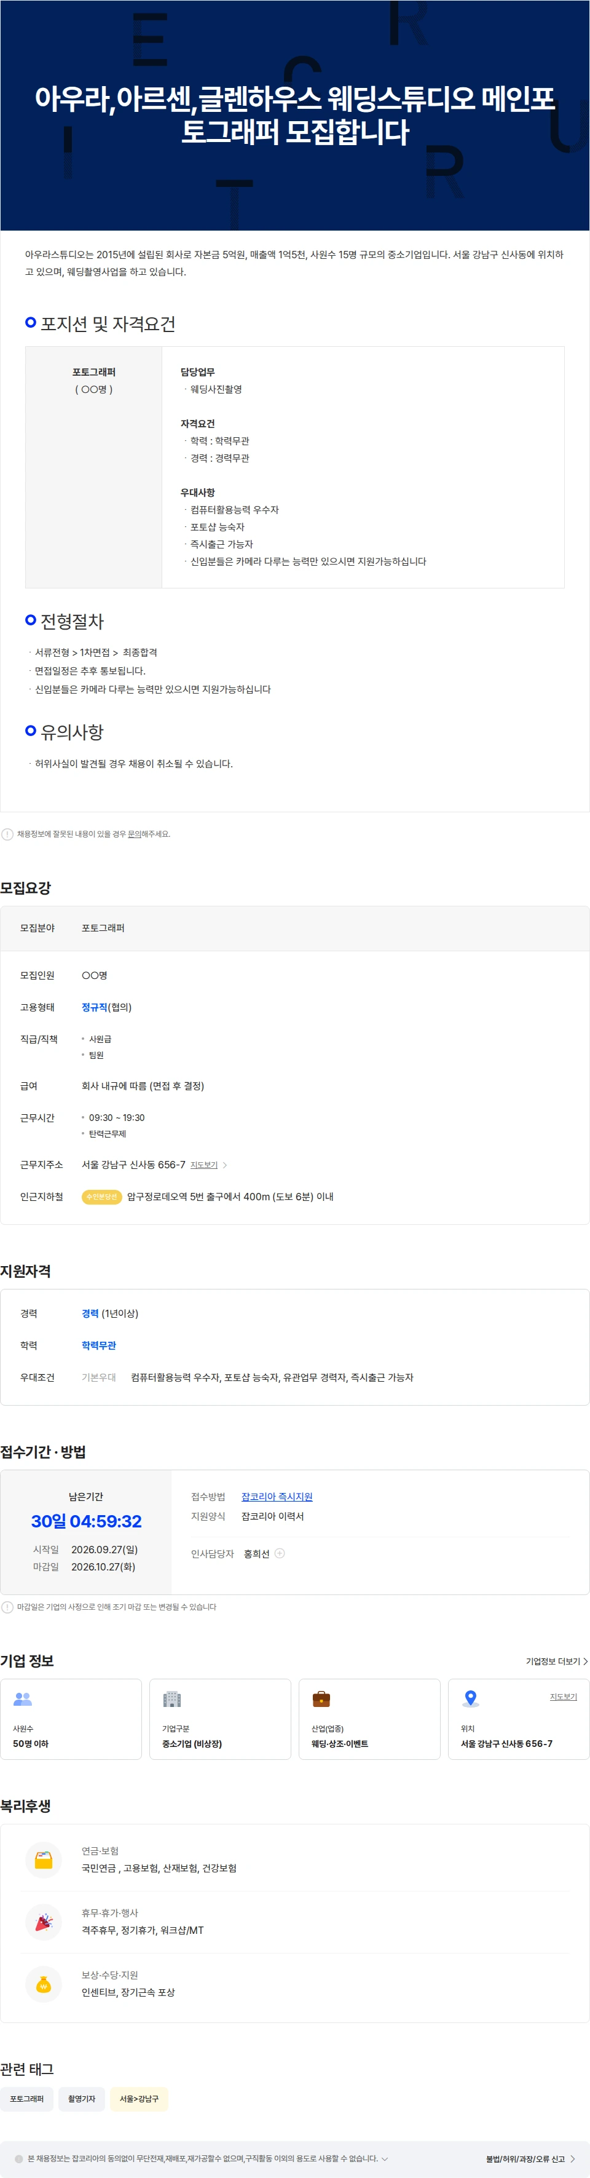Expand the copyright notice at 본 채용정보는 잡코리아의
This screenshot has width=590, height=2178.
point(385,2158)
